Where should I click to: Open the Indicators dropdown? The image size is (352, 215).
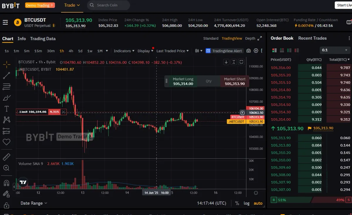point(124,51)
